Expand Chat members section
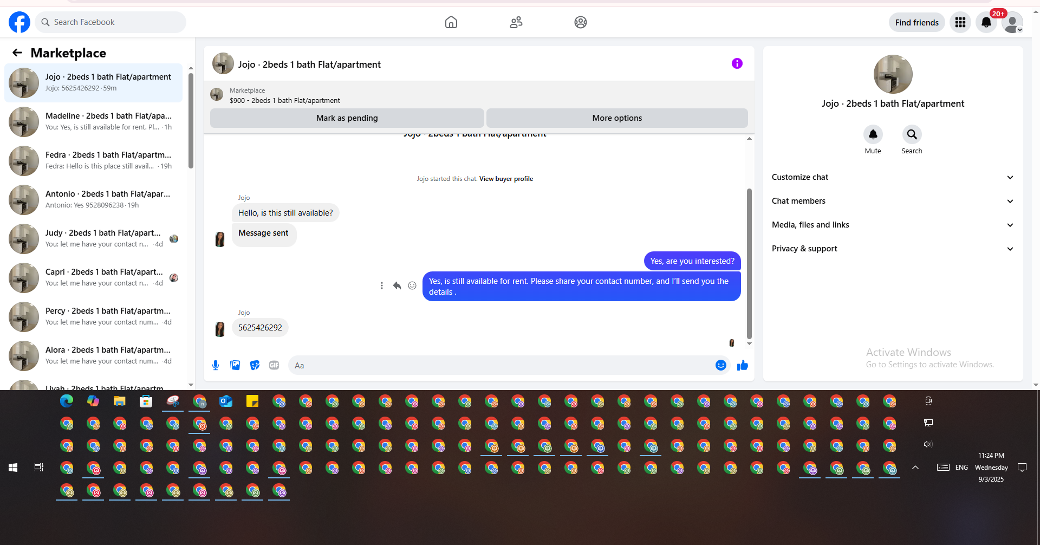1040x545 pixels. (893, 201)
